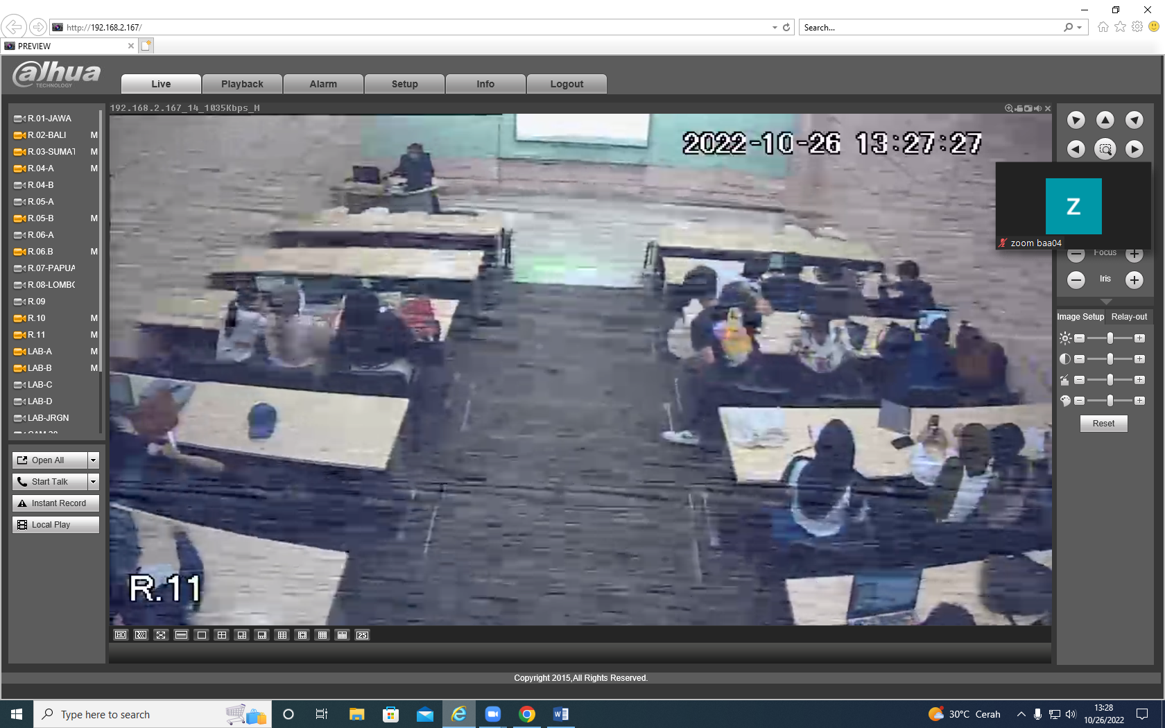Open the address bar autocomplete dropdown
Screen dimensions: 1165x728
coord(775,28)
